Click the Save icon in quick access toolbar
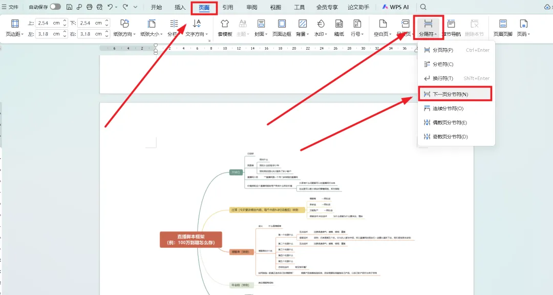553x295 pixels. tap(70, 7)
